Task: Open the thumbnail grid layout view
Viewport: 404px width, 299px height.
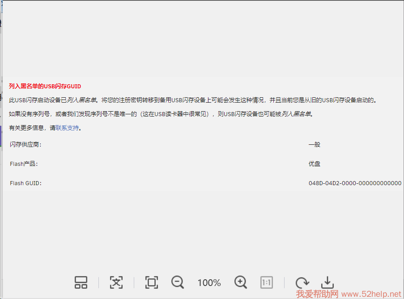Action: tap(81, 282)
